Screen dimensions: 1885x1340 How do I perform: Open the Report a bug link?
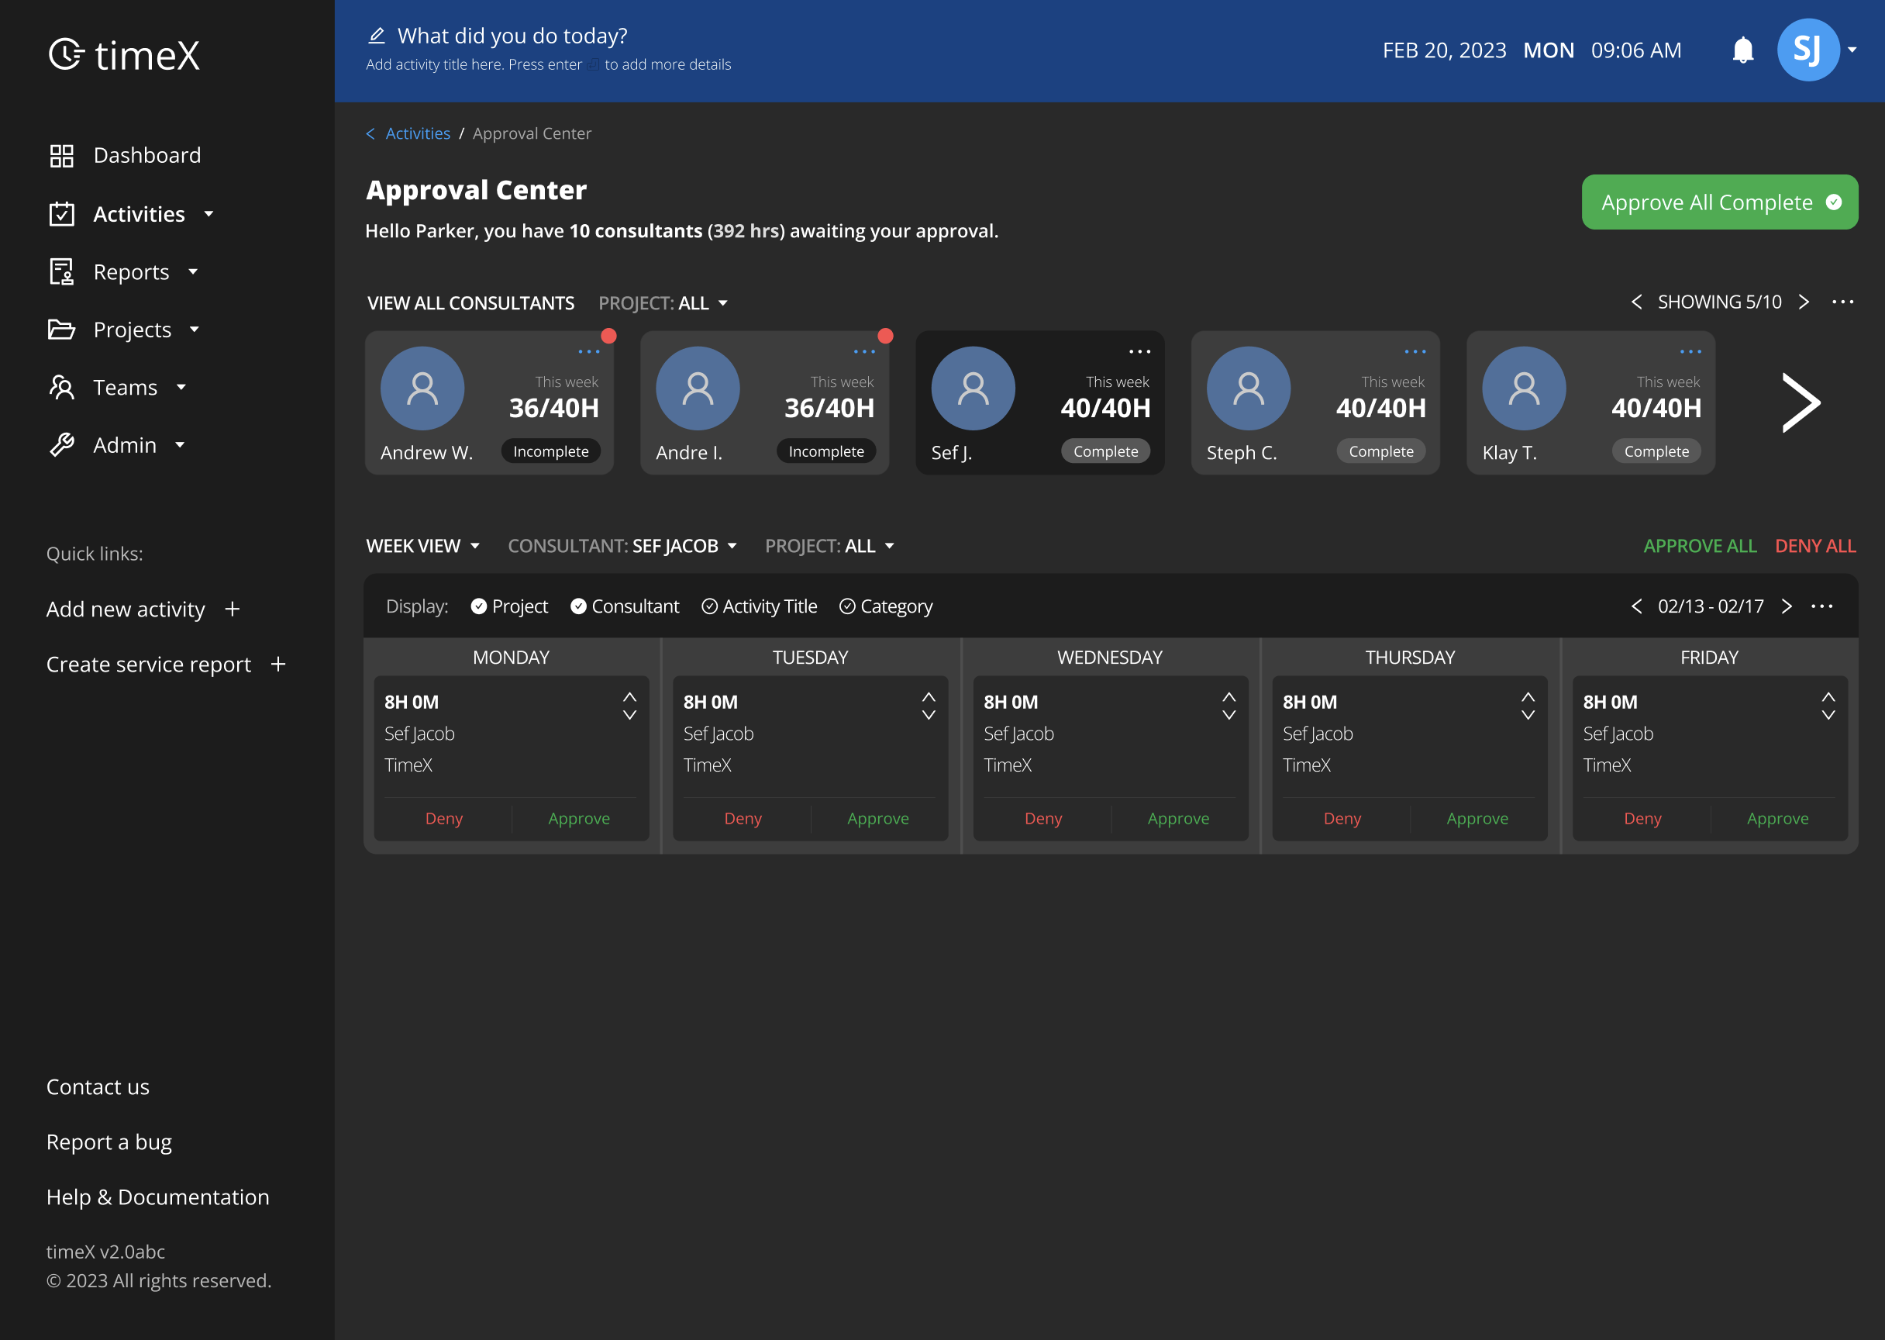109,1141
